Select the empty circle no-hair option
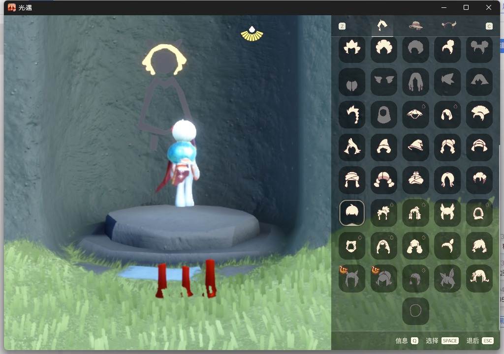504x354 pixels. pyautogui.click(x=415, y=311)
